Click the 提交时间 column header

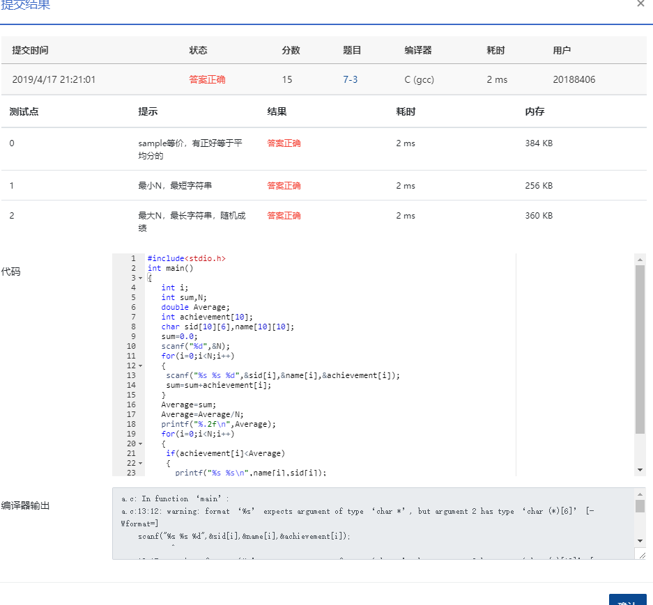tap(30, 50)
